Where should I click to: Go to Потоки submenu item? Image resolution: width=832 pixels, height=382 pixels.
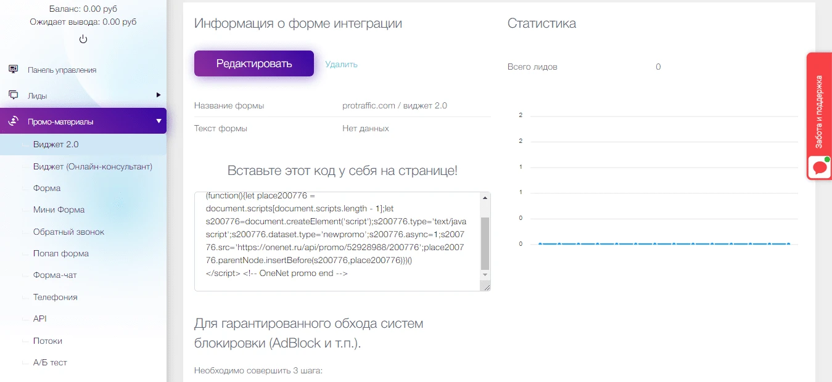pyautogui.click(x=47, y=341)
